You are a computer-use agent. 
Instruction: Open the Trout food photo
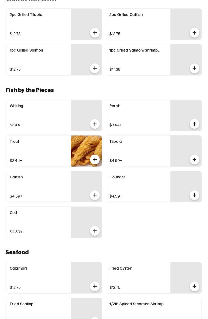click(81, 147)
